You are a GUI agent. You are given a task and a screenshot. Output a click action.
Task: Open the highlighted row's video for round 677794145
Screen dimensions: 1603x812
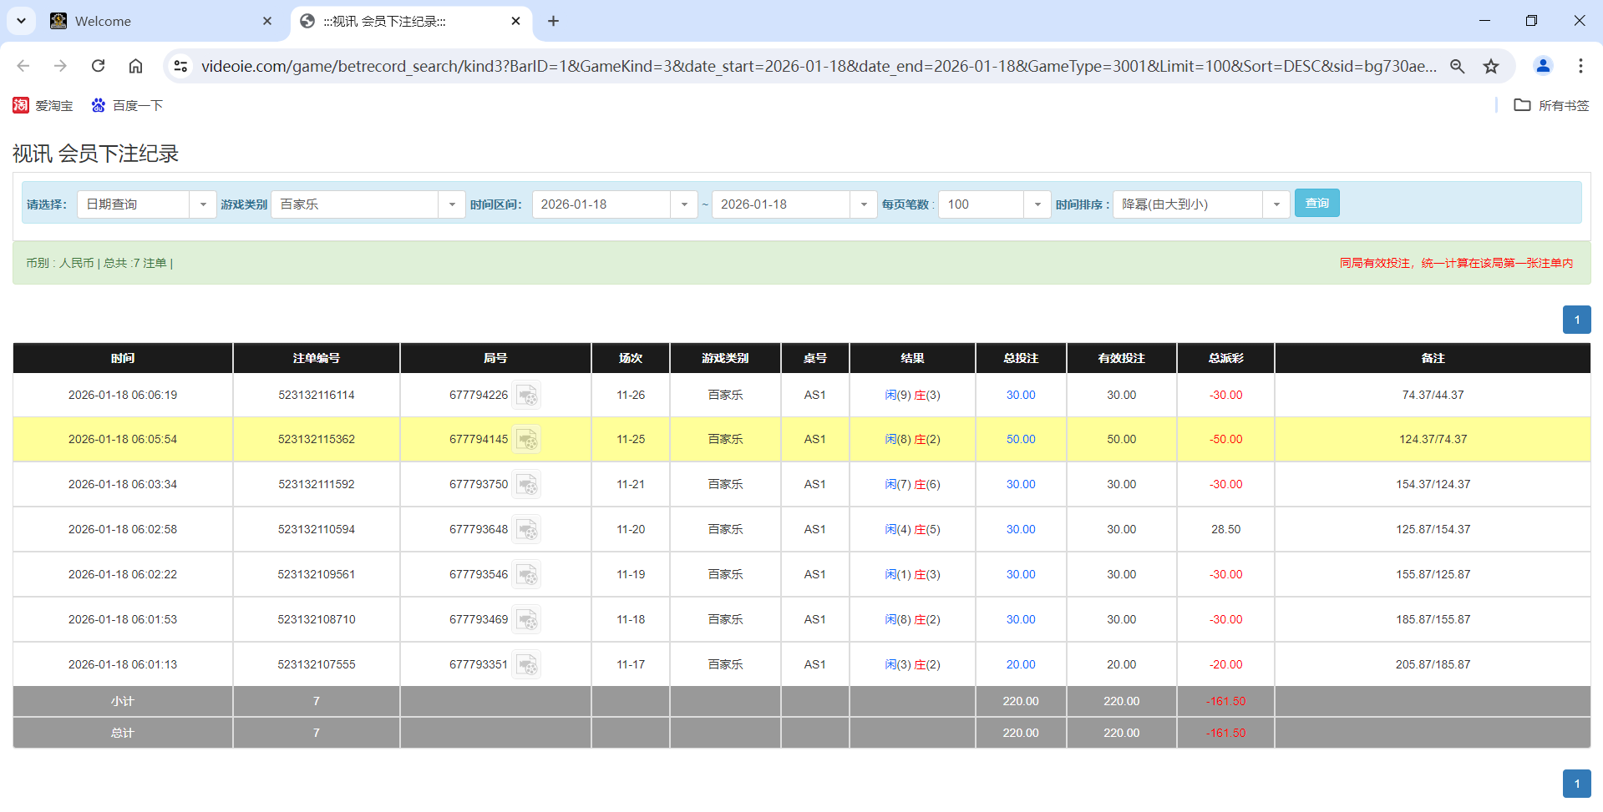point(527,439)
